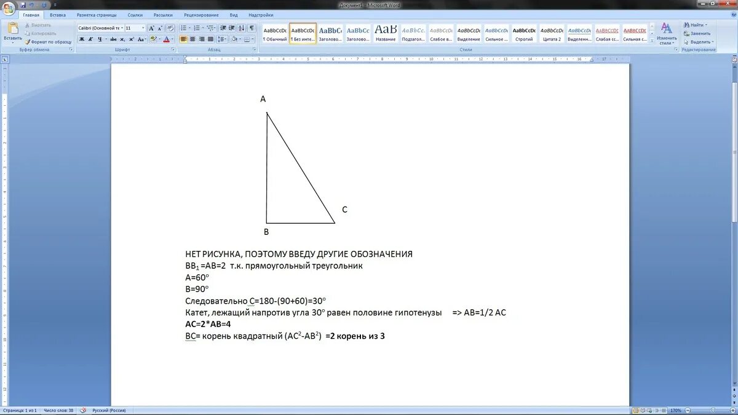Click the bullet list icon
This screenshot has width=738, height=415.
pyautogui.click(x=183, y=28)
